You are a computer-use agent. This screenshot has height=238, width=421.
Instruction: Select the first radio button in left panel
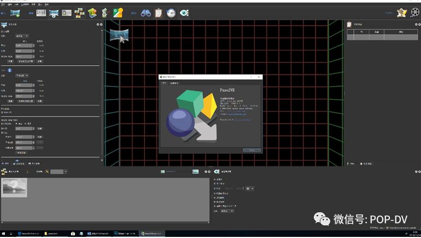(16, 124)
